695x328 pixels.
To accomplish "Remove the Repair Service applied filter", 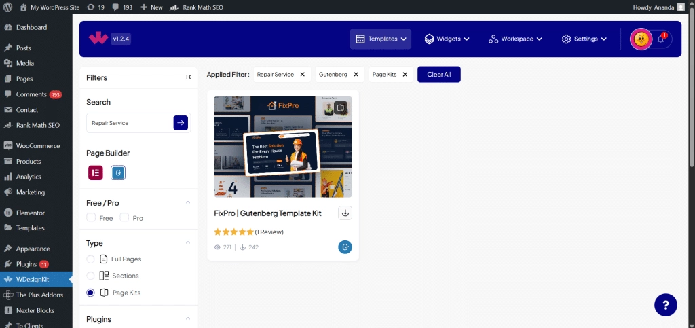I will (x=302, y=75).
